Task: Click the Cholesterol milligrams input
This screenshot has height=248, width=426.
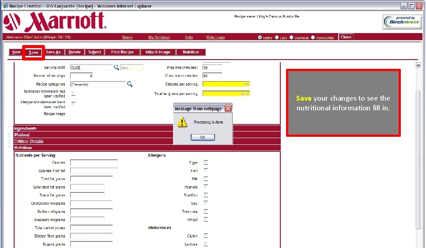Action: pyautogui.click(x=91, y=203)
